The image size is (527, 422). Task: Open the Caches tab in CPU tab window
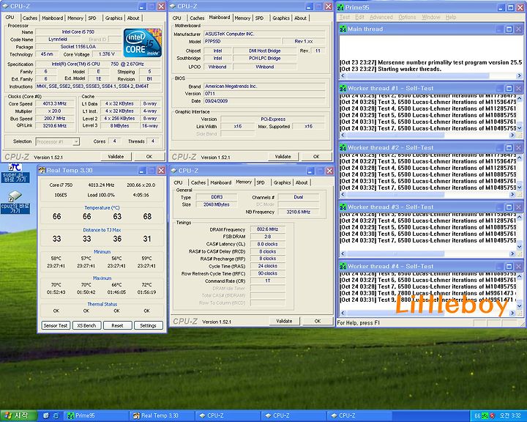click(x=29, y=18)
